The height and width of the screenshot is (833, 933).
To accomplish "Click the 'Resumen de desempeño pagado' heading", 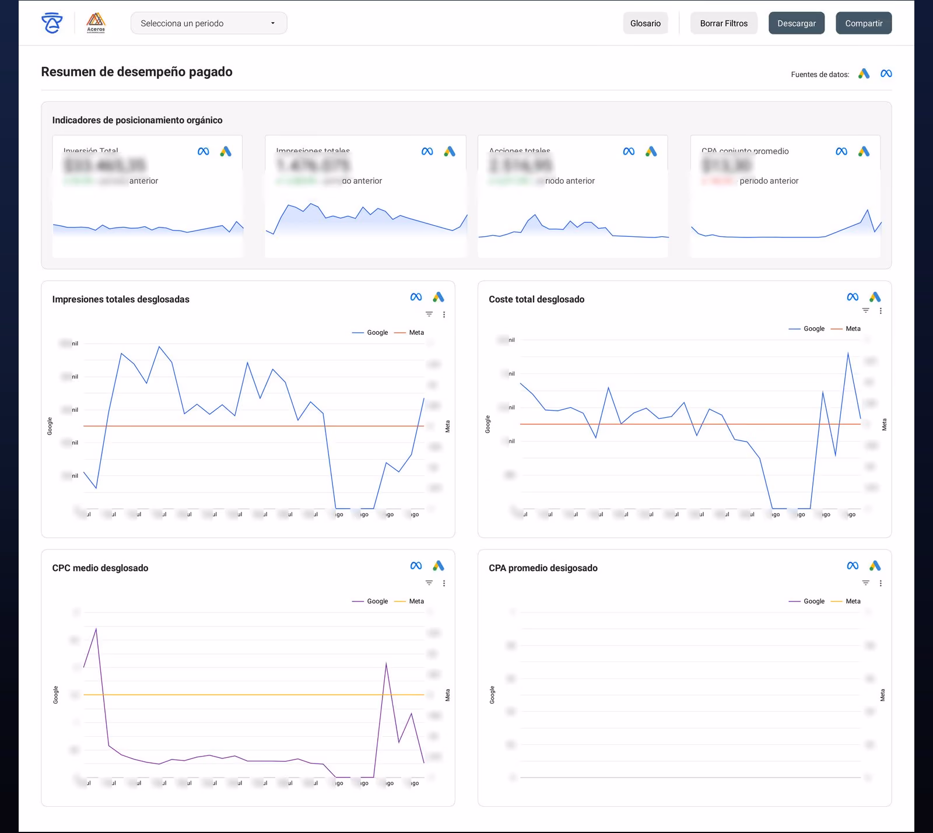I will point(136,72).
